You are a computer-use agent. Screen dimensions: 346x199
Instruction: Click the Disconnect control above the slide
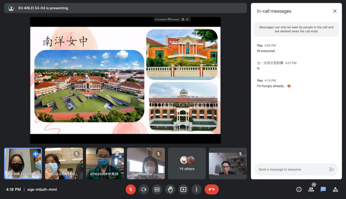tap(173, 19)
